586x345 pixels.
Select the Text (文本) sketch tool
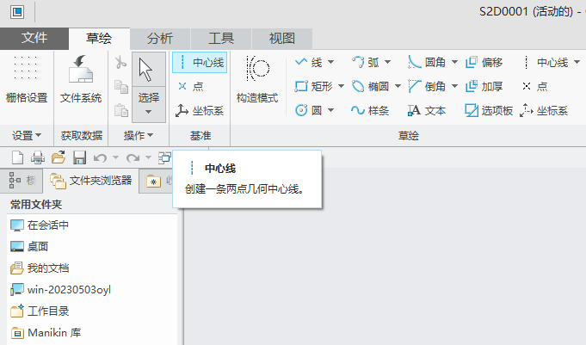click(427, 111)
